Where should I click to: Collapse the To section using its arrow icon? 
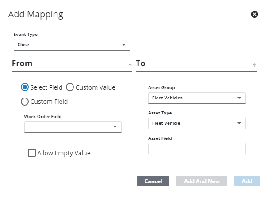pos(254,64)
